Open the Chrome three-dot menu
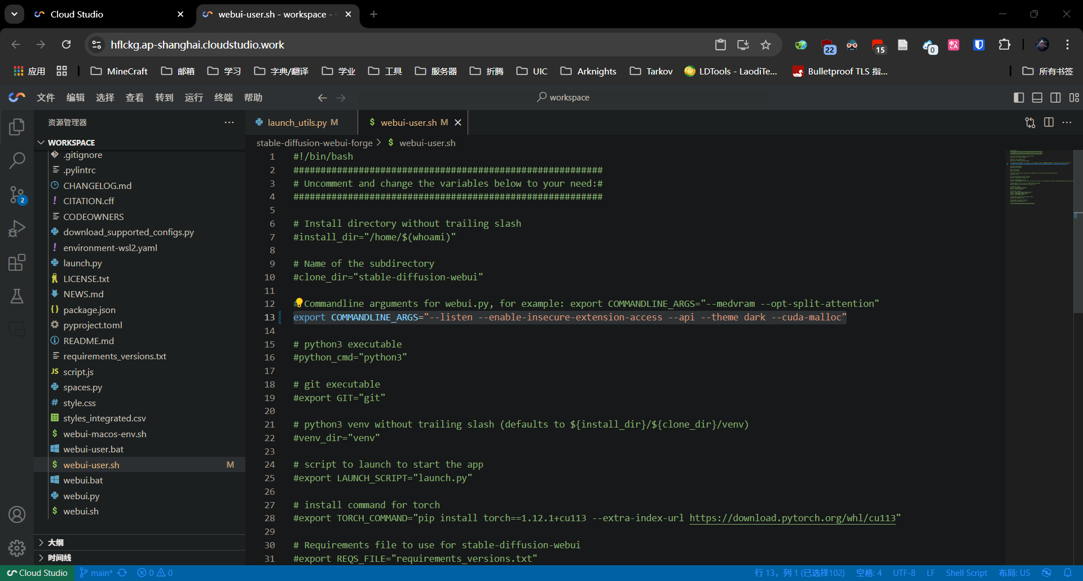This screenshot has height=581, width=1083. point(1067,45)
